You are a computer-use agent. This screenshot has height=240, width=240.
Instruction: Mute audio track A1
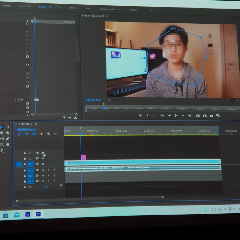[x=43, y=170]
